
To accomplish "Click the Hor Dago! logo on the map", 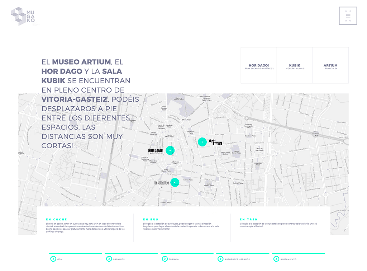I will coord(156,151).
